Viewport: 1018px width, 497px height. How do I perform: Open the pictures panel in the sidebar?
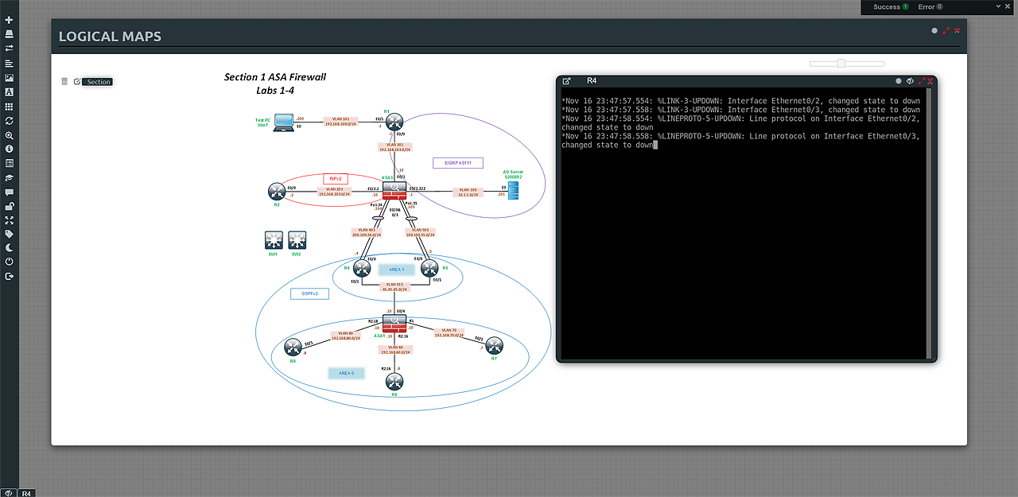[9, 78]
